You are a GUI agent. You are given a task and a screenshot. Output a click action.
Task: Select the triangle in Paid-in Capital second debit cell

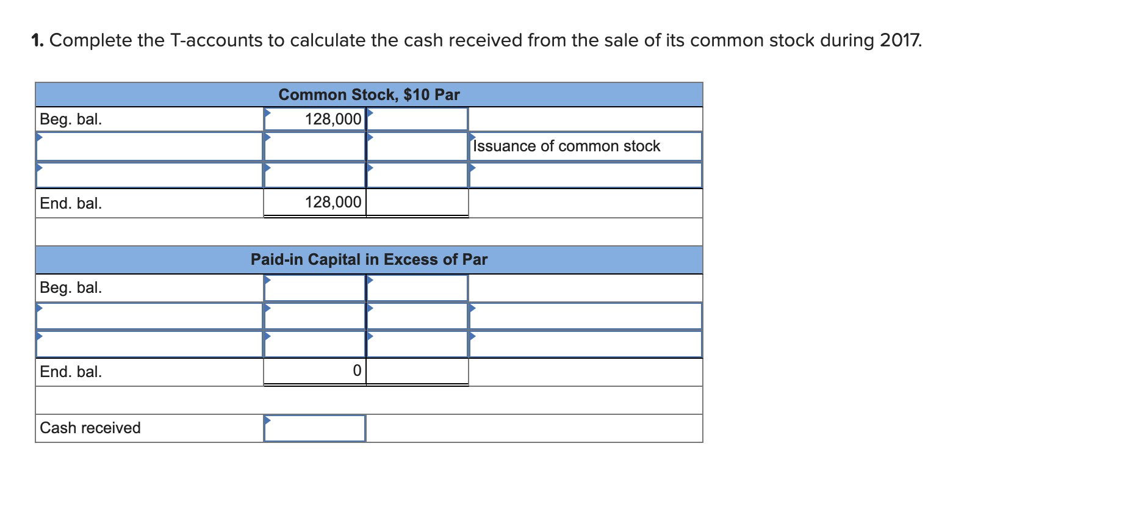point(267,308)
